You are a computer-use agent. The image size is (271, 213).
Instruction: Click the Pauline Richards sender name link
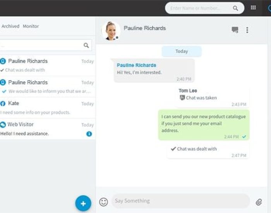(136, 65)
